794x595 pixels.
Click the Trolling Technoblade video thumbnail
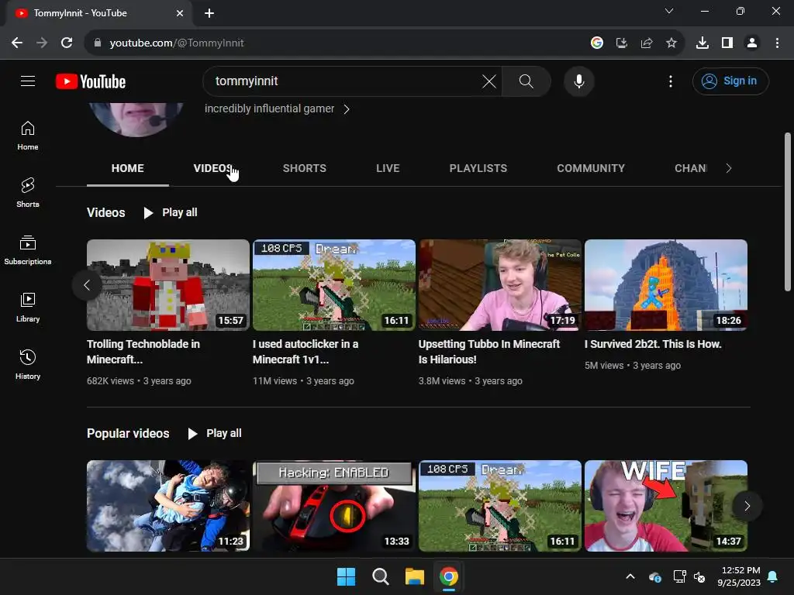[168, 285]
